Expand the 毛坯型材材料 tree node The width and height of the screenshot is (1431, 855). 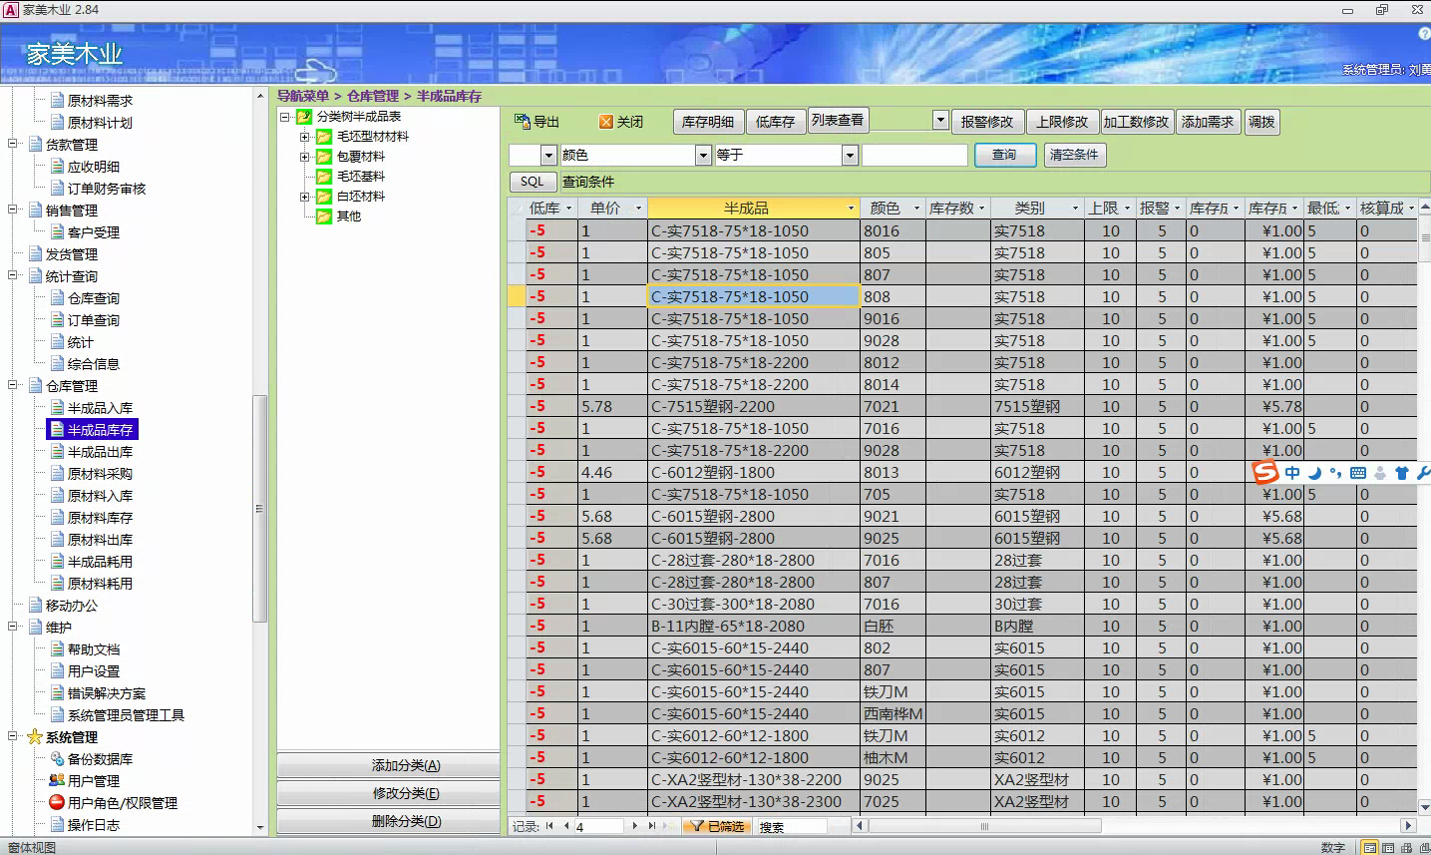[x=304, y=137]
